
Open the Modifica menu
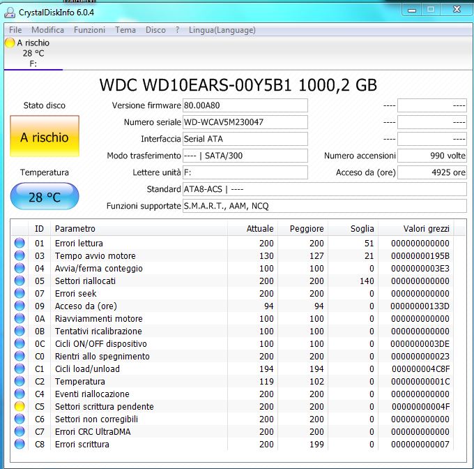coord(48,30)
